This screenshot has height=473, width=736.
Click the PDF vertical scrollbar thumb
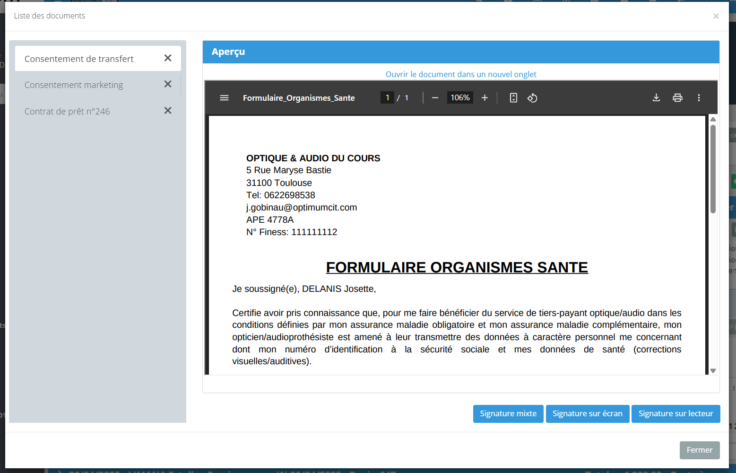[x=713, y=169]
